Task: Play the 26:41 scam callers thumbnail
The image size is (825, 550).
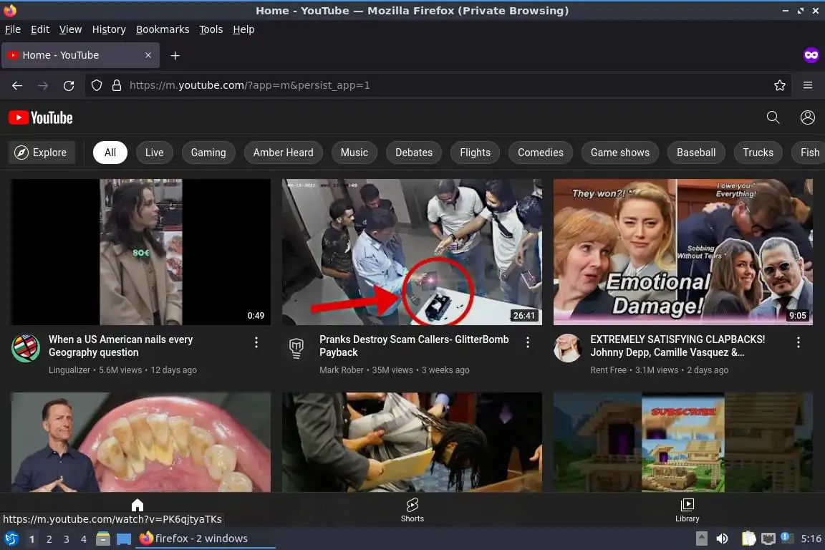Action: coord(412,252)
